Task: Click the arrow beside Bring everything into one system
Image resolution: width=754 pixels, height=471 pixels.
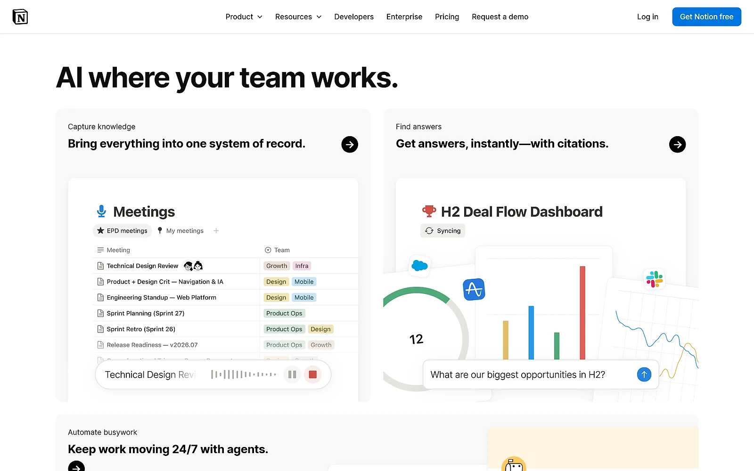Action: point(350,145)
